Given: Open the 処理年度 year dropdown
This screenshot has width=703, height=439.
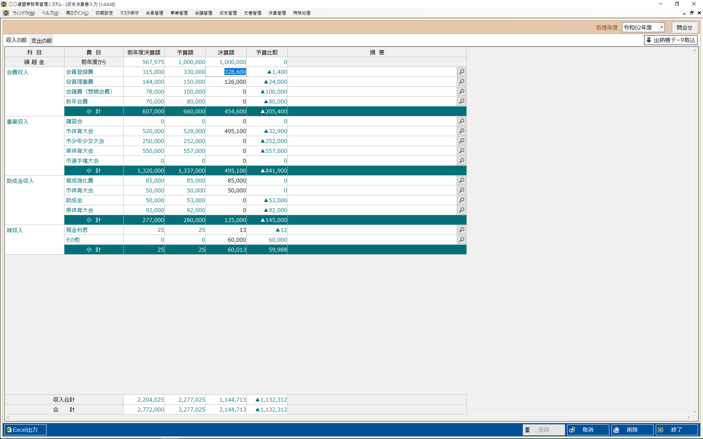Looking at the screenshot, I should pos(661,27).
